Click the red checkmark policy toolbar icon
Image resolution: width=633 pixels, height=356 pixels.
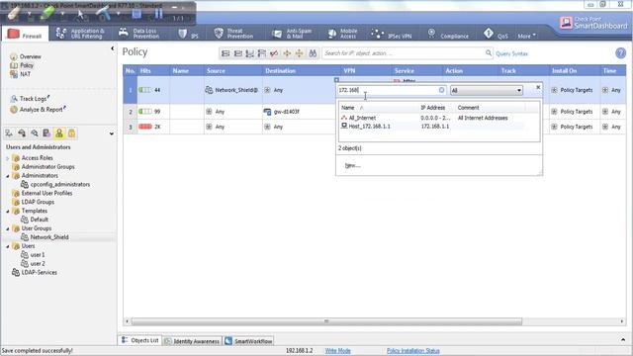click(274, 53)
